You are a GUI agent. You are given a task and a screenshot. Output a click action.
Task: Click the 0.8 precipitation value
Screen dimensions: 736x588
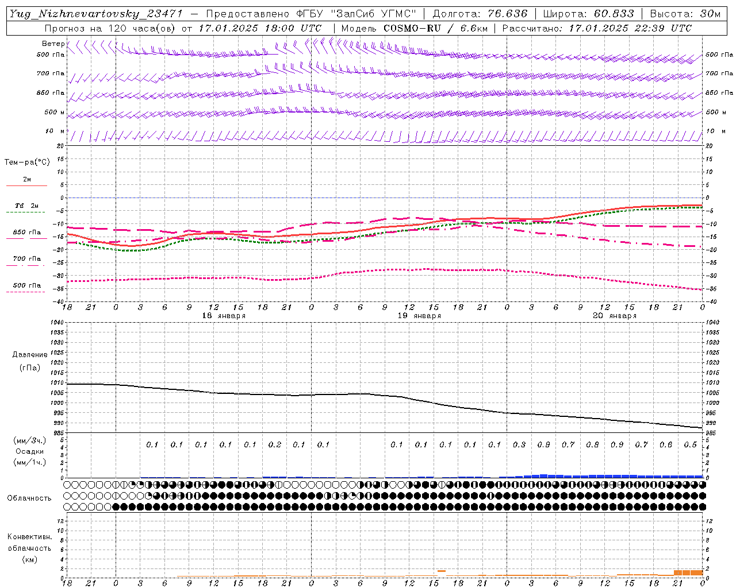(592, 445)
